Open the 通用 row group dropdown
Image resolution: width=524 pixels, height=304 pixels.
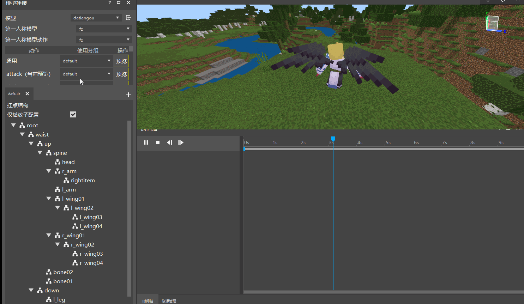tap(86, 61)
